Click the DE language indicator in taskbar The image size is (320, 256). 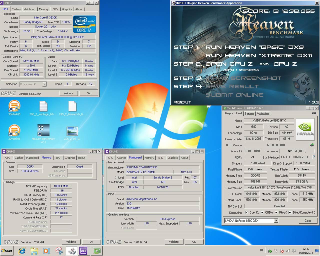(262, 250)
